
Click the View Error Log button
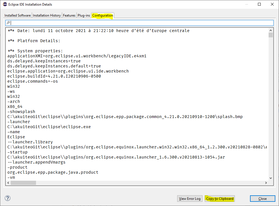(190, 198)
